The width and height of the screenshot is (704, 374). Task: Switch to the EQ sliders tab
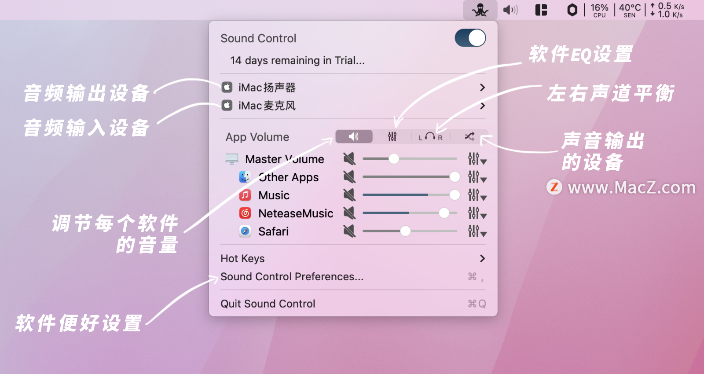click(392, 136)
